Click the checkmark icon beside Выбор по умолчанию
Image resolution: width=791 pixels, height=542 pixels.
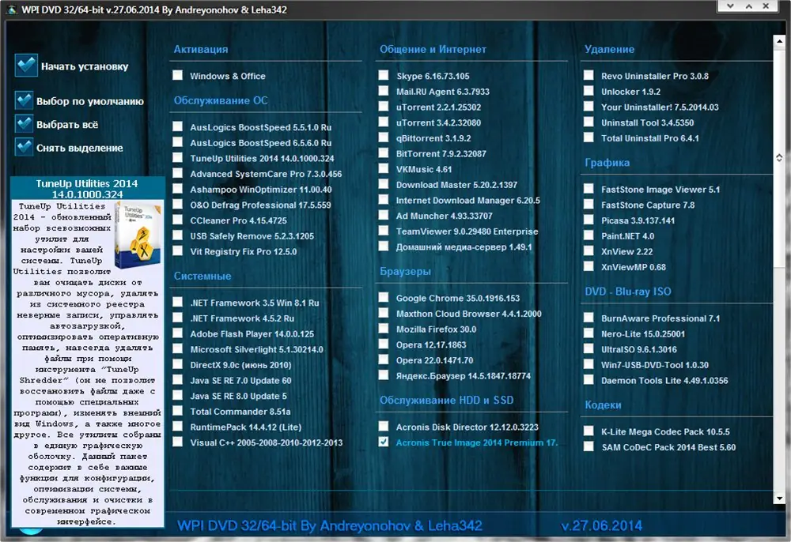pyautogui.click(x=24, y=101)
